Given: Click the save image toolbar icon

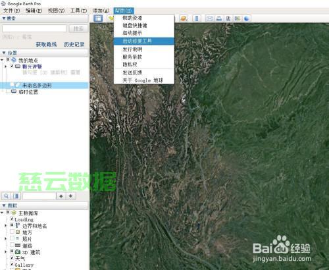Looking at the screenshot, I should (x=228, y=18).
